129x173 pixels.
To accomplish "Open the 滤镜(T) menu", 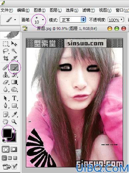I will [x=89, y=10].
